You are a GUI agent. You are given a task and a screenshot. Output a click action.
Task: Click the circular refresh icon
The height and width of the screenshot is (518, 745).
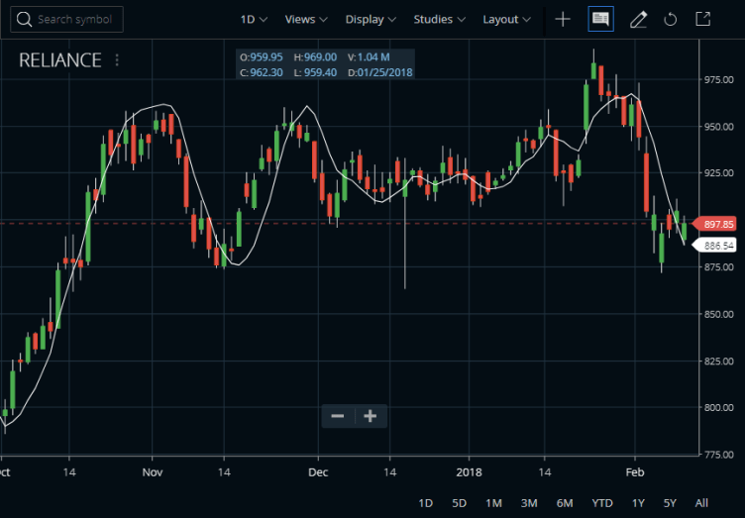[x=671, y=20]
